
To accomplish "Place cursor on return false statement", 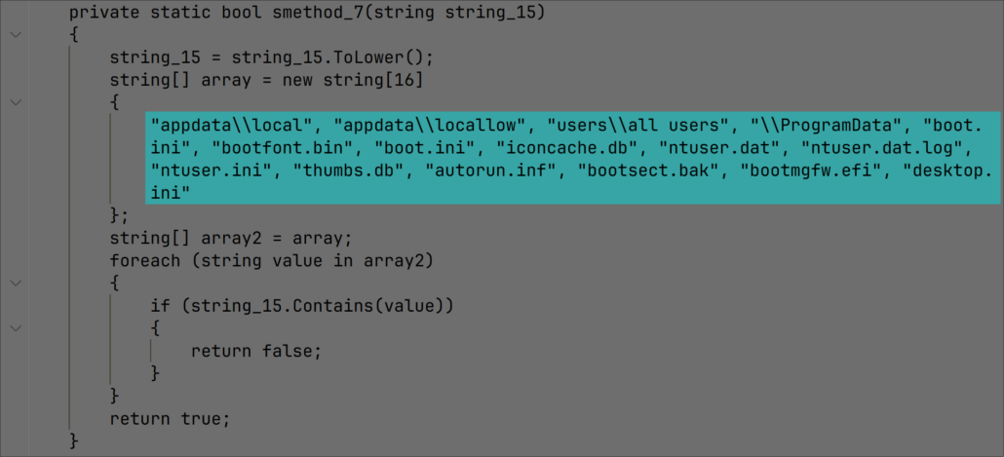I will click(x=255, y=351).
